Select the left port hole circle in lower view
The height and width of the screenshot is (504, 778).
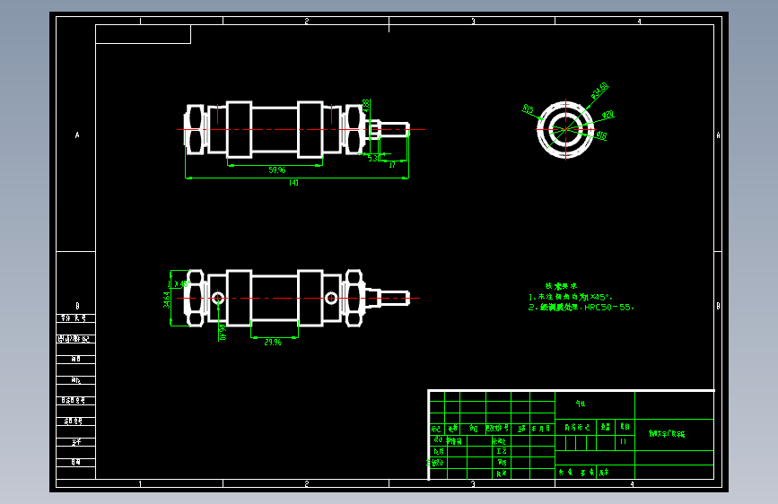pyautogui.click(x=218, y=298)
